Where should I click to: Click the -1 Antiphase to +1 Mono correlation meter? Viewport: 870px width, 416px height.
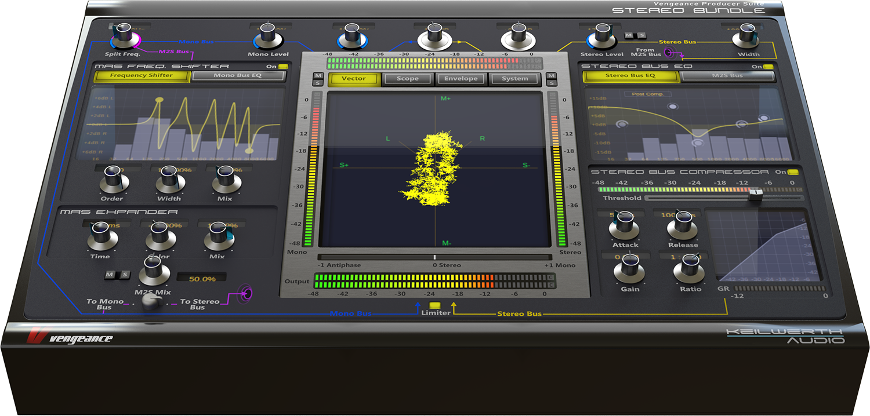click(x=435, y=257)
